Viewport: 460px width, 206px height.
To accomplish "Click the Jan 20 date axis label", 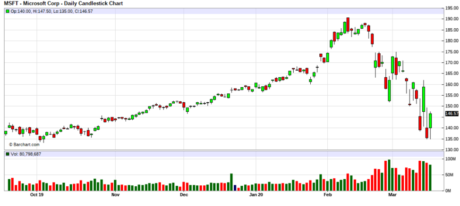I will 256,194.
